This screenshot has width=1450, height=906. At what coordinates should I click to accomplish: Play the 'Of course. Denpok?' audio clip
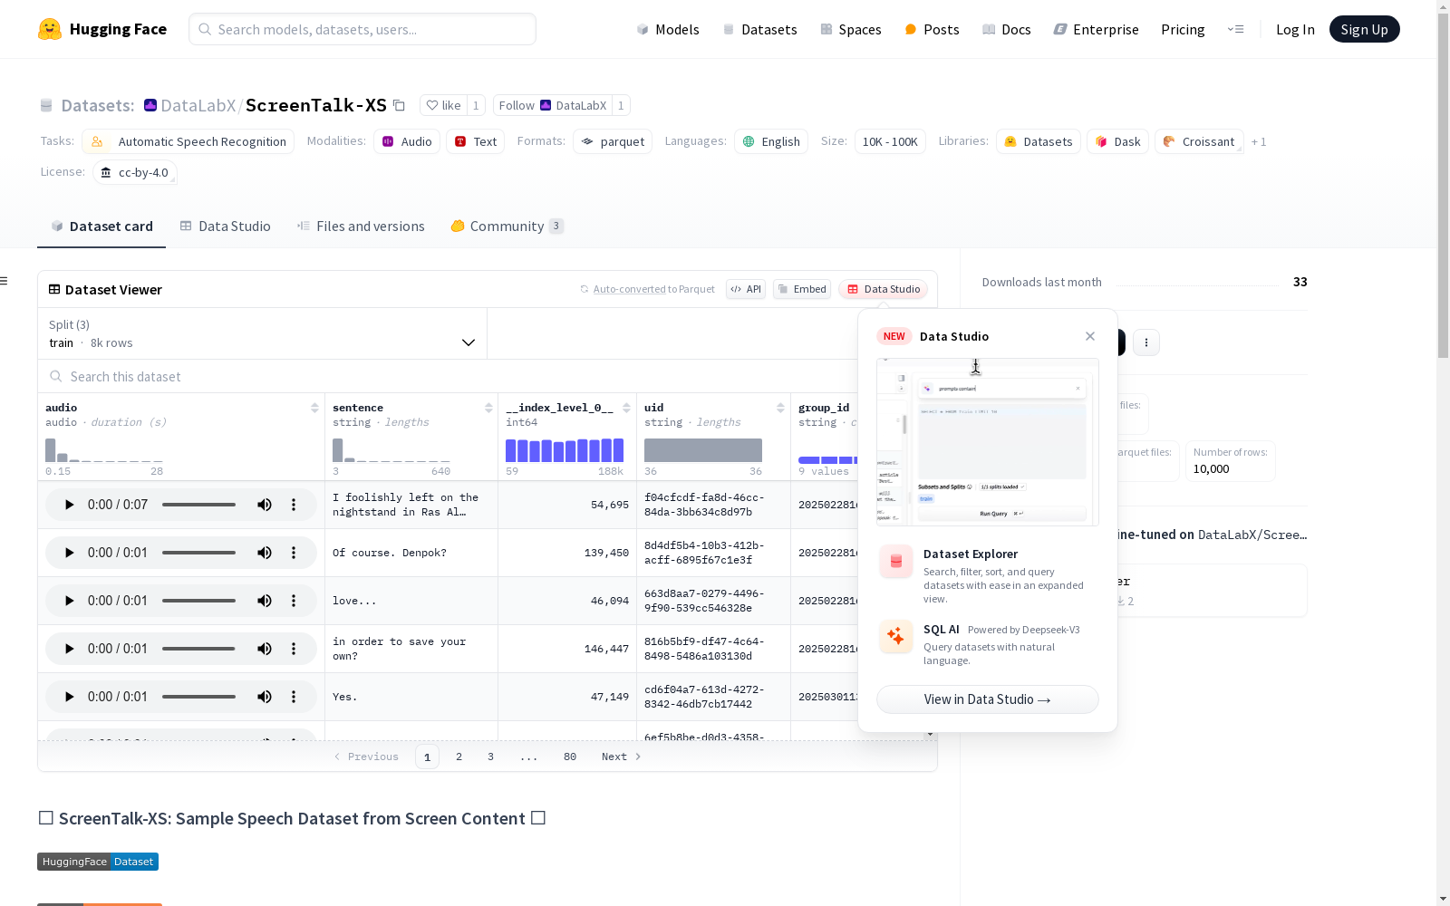click(x=69, y=553)
